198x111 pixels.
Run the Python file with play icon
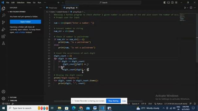(x=185, y=8)
